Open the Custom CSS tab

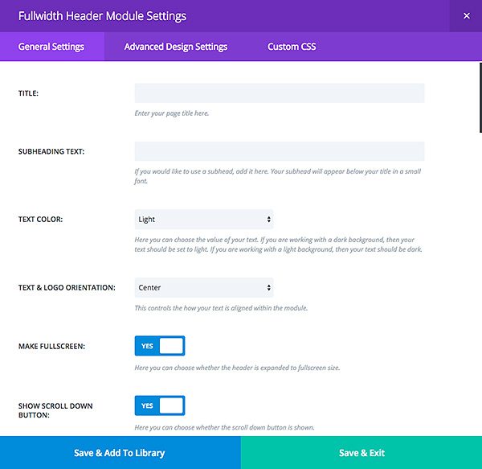click(292, 47)
